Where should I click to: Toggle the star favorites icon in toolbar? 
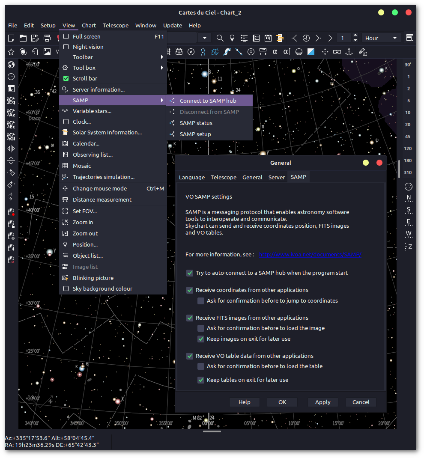coord(11,52)
